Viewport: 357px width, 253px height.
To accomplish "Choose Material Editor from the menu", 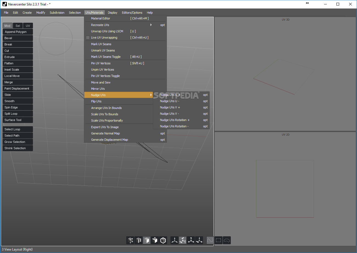I will [x=125, y=18].
